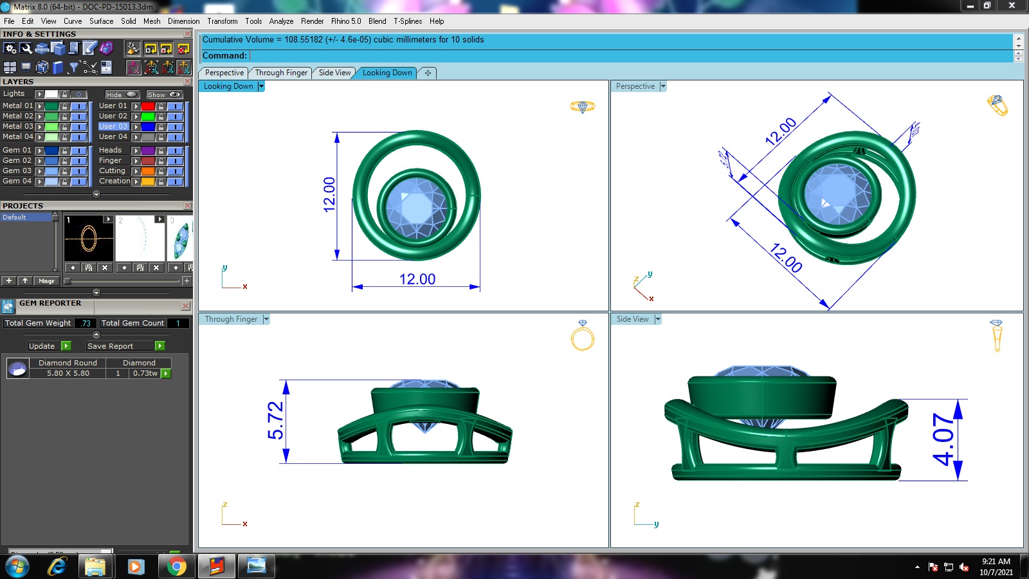Switch to the Through Finger tab
Screen dimensions: 1029x579
281,73
